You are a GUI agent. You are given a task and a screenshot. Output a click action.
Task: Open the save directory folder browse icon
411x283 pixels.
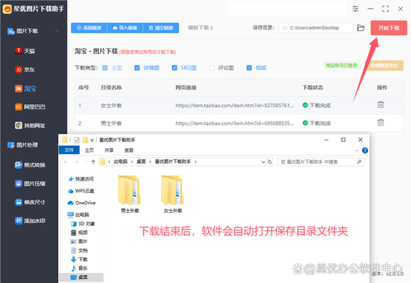(361, 28)
